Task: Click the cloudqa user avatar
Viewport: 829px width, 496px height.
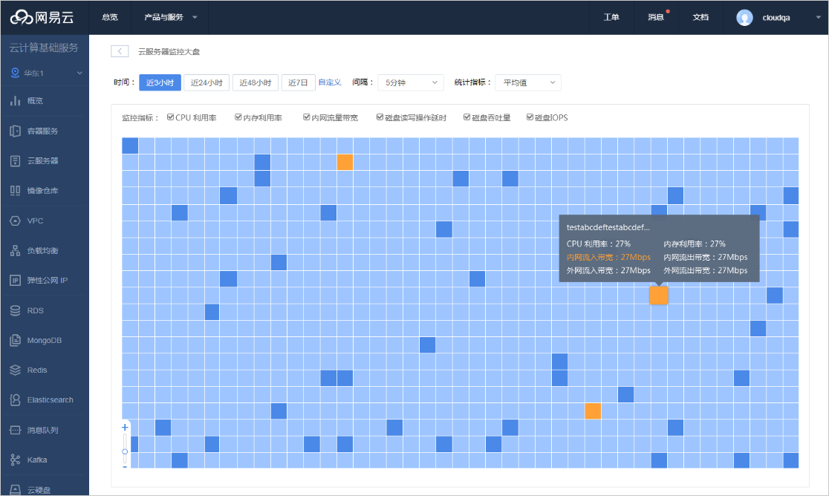Action: point(744,17)
